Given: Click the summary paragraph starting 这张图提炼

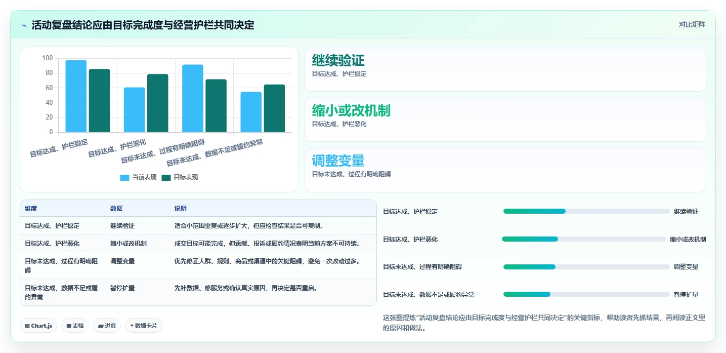Looking at the screenshot, I should 544,323.
